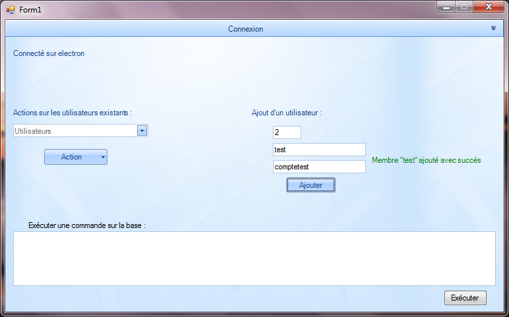Open the Utilisateurs combo box arrow

pos(142,130)
